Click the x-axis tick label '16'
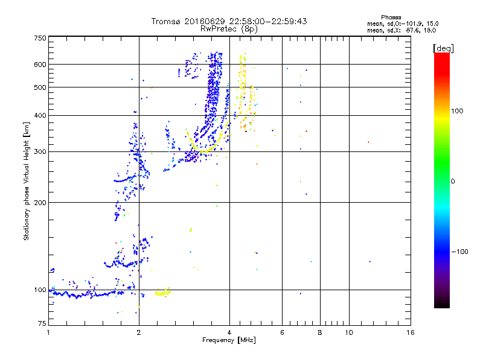Image resolution: width=483 pixels, height=362 pixels. point(411,332)
